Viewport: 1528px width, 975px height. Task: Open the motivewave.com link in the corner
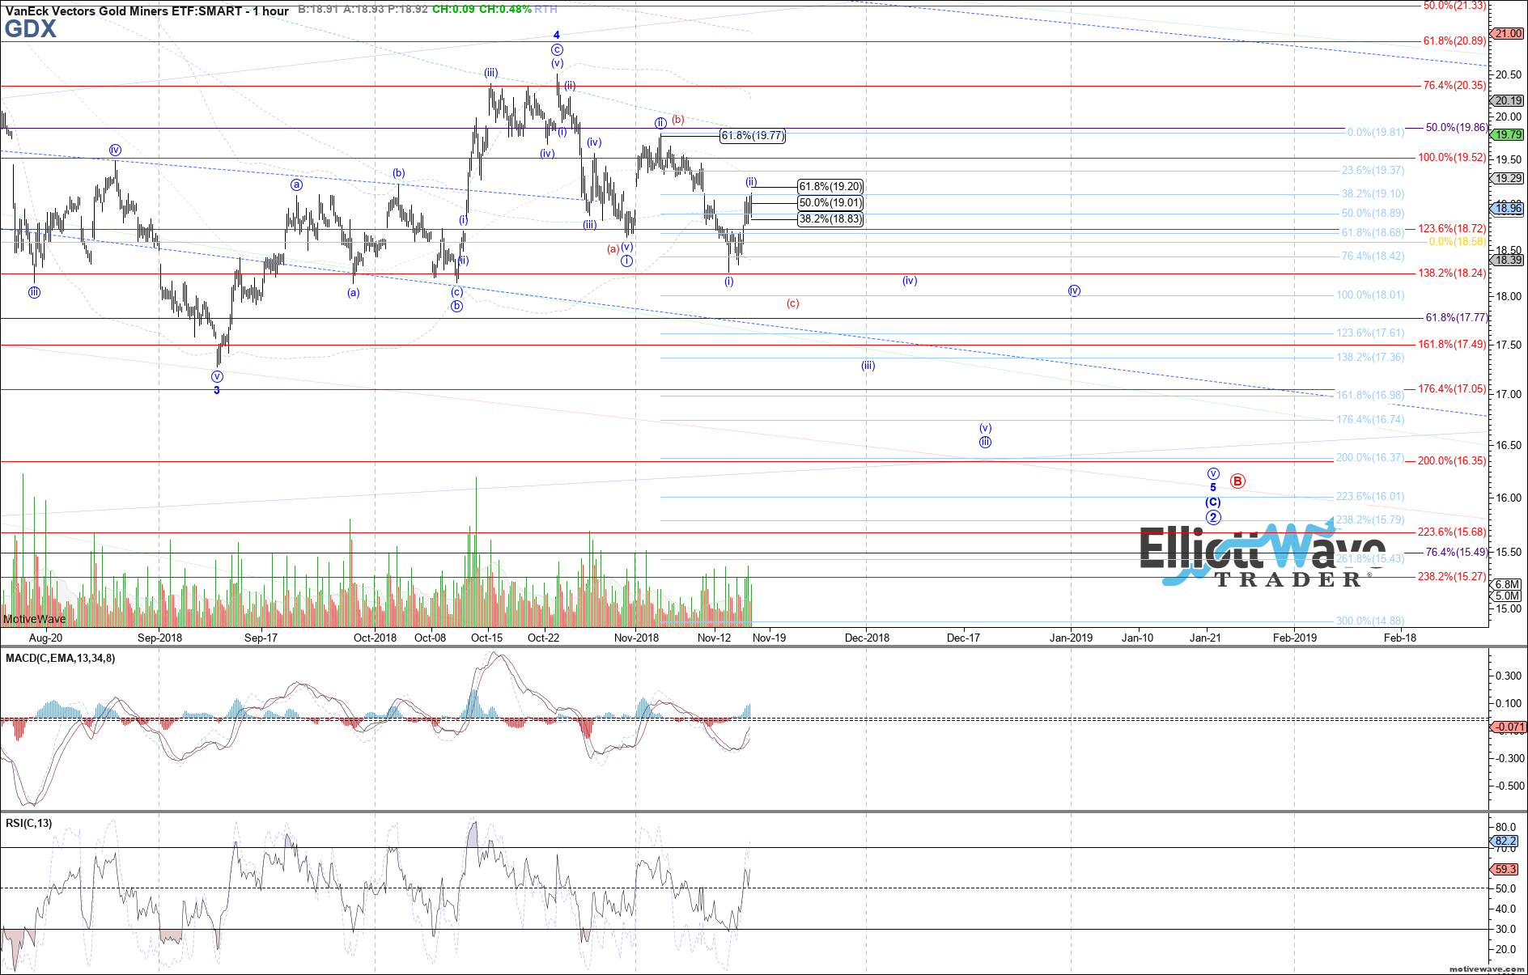1487,969
